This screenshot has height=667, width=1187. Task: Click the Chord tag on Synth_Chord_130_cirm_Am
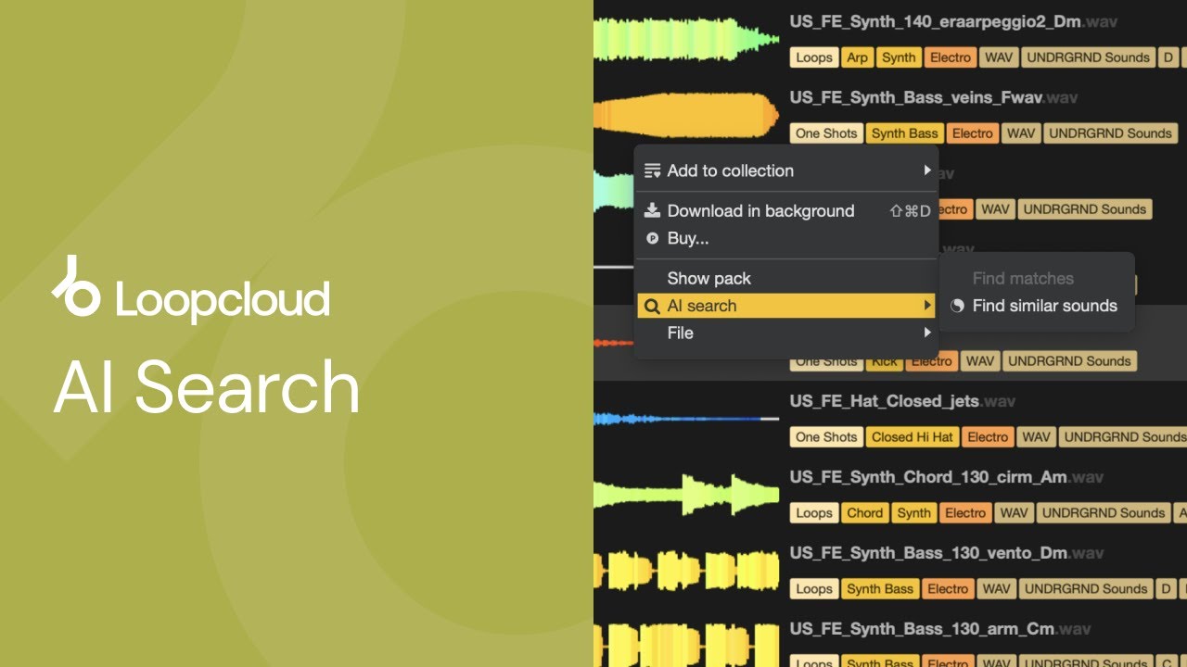click(x=865, y=513)
